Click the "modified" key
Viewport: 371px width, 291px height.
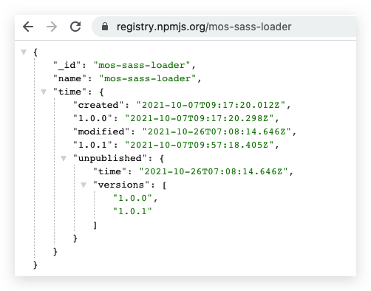pyautogui.click(x=101, y=131)
